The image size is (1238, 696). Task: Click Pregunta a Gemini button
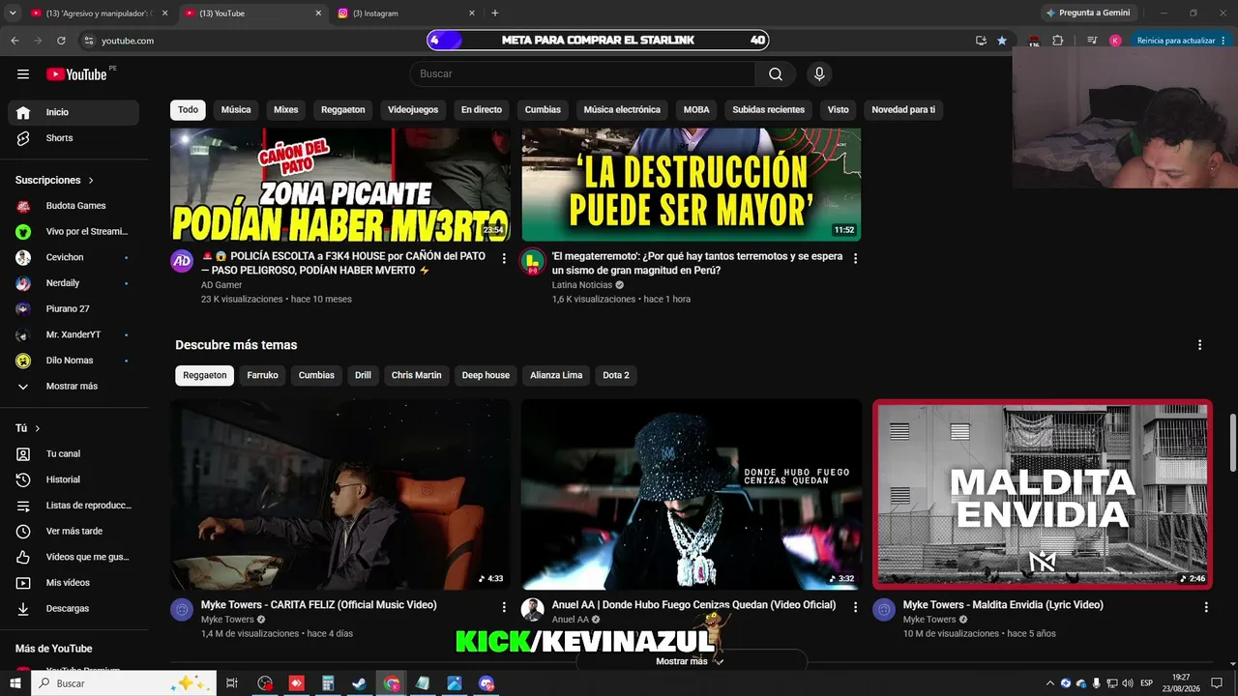(x=1087, y=14)
